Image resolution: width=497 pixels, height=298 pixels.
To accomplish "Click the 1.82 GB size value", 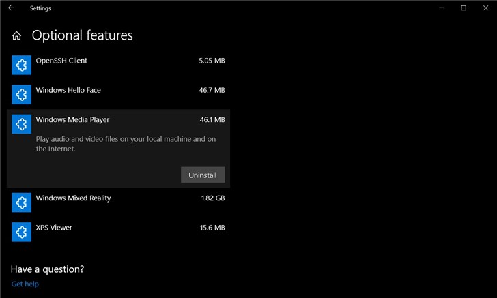I will coord(213,198).
